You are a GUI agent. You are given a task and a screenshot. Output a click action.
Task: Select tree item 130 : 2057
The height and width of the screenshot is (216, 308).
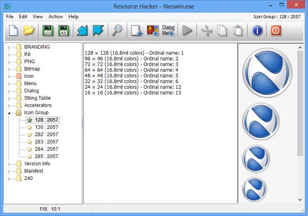pyautogui.click(x=47, y=127)
